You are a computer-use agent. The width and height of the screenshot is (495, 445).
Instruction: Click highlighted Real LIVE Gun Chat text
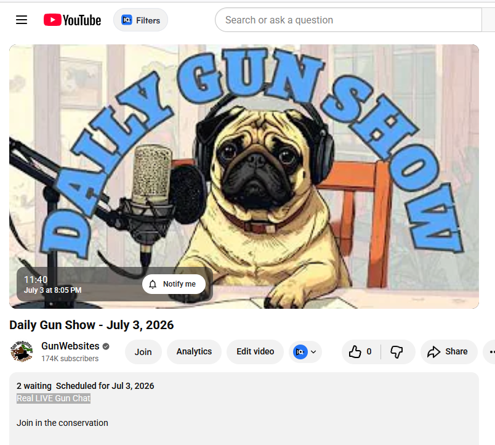[54, 398]
